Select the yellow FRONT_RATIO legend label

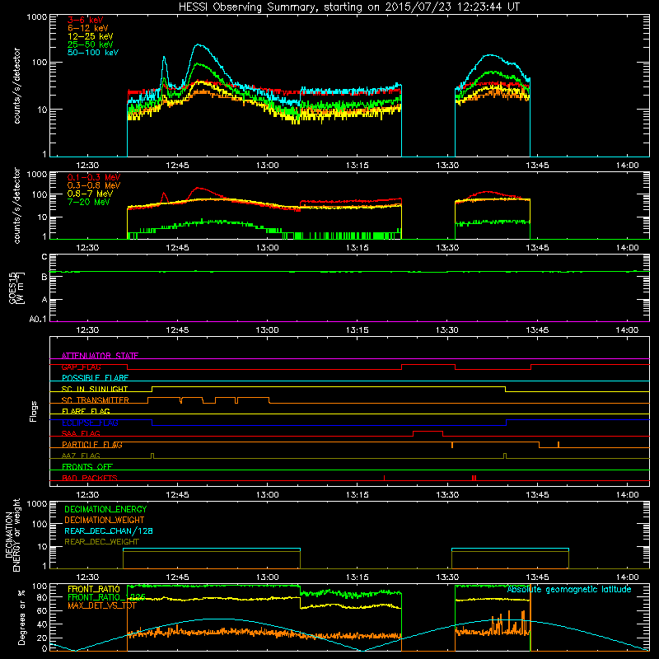94,589
